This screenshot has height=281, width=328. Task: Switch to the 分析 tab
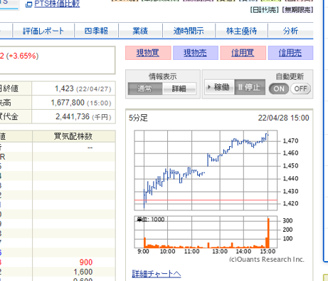pyautogui.click(x=290, y=31)
